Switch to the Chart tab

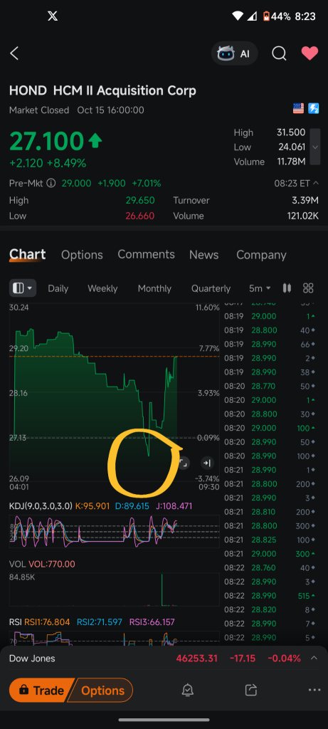(28, 254)
